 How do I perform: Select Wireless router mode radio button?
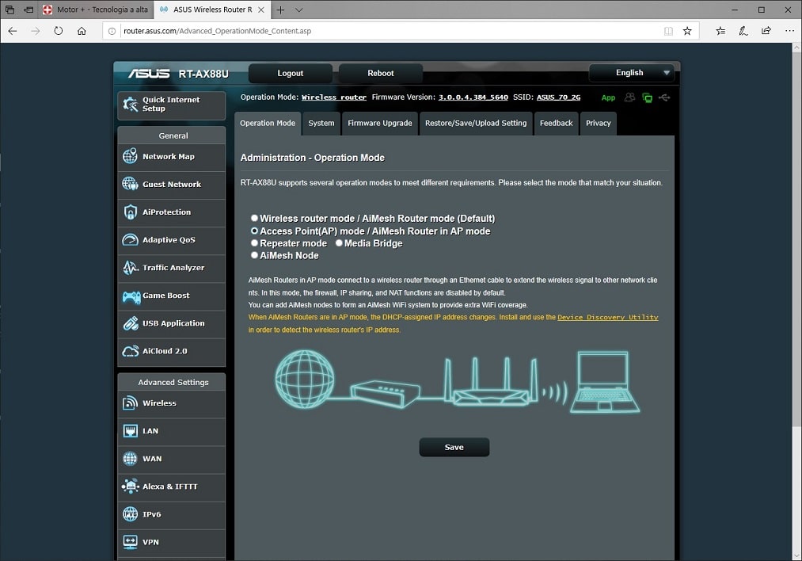255,218
